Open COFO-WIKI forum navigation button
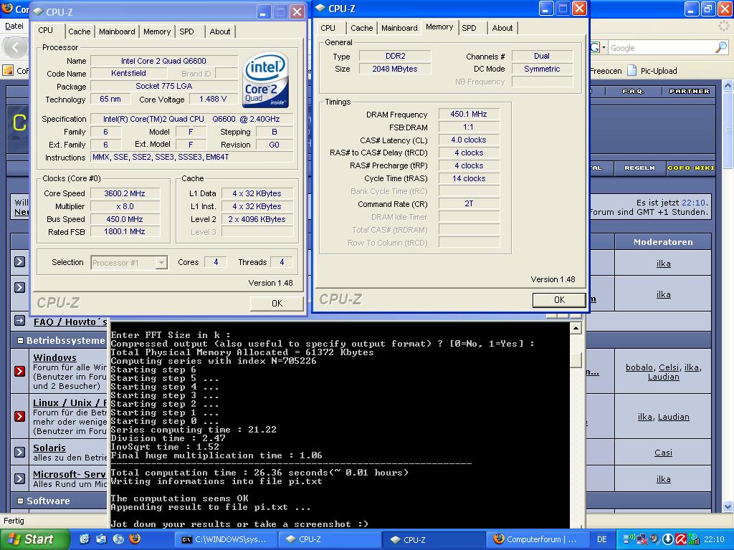This screenshot has height=550, width=734. tap(691, 168)
